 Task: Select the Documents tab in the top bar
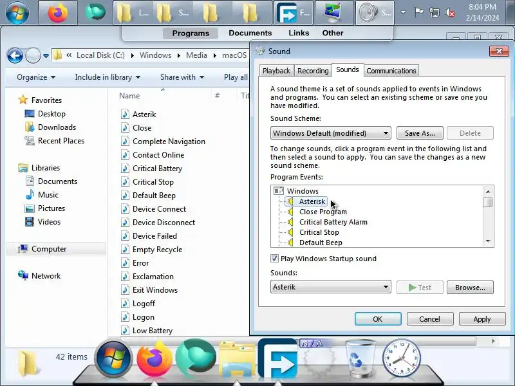(250, 33)
